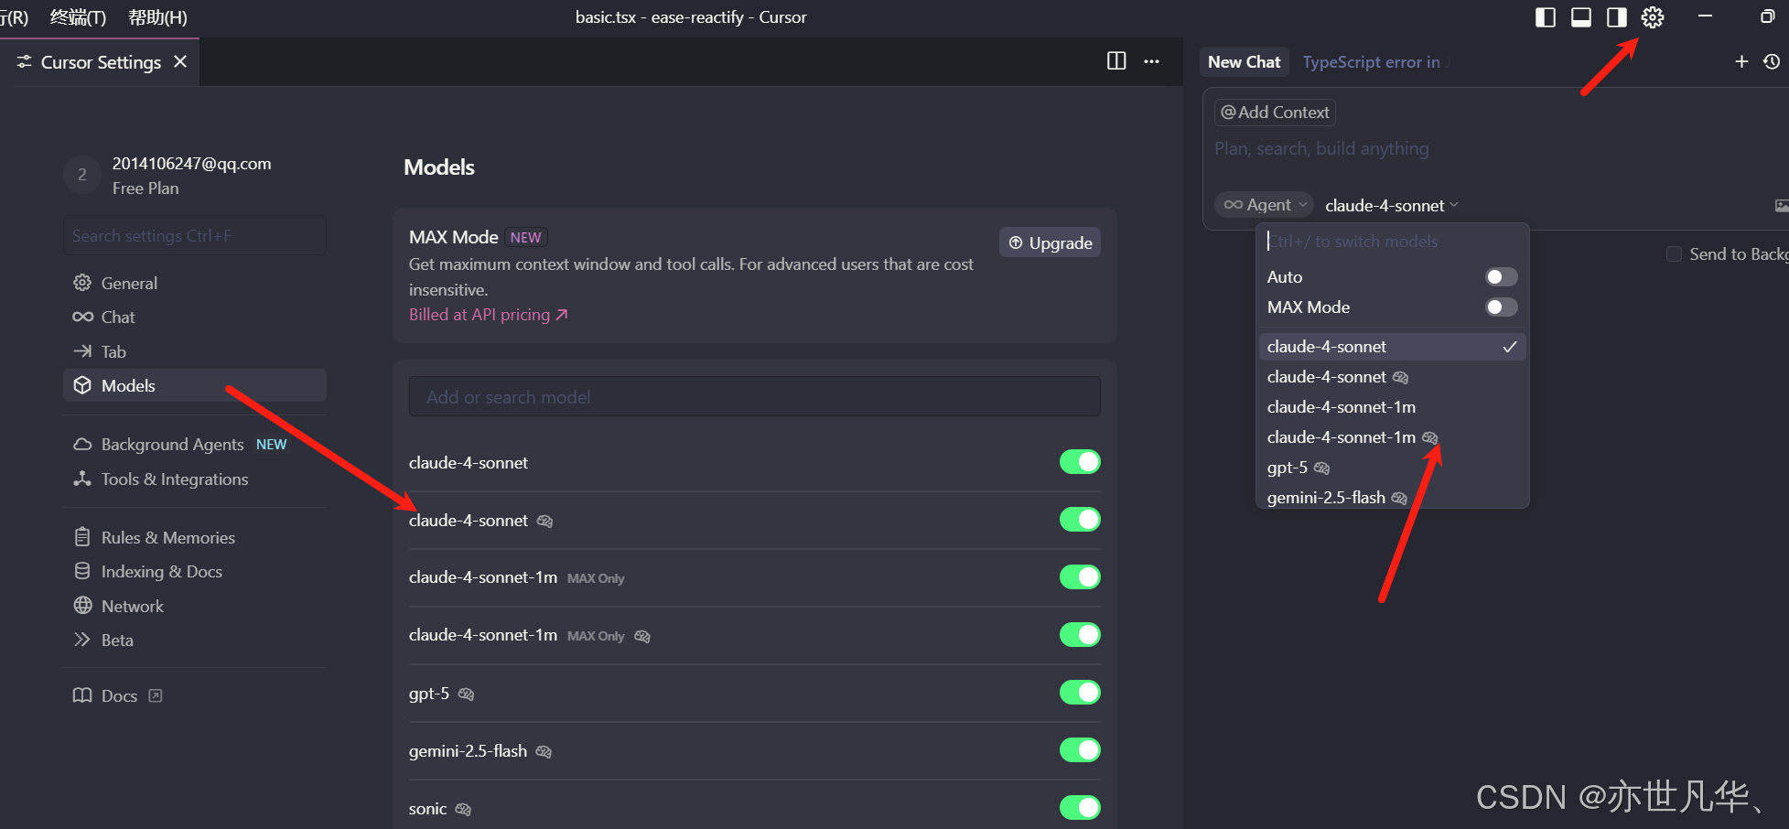Click the Models cube icon in sidebar

82,385
